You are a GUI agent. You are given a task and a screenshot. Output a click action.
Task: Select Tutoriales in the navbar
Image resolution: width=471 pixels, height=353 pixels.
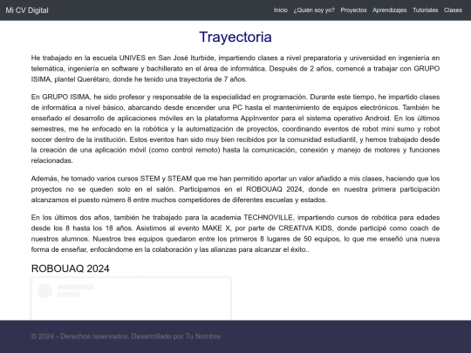click(x=426, y=10)
